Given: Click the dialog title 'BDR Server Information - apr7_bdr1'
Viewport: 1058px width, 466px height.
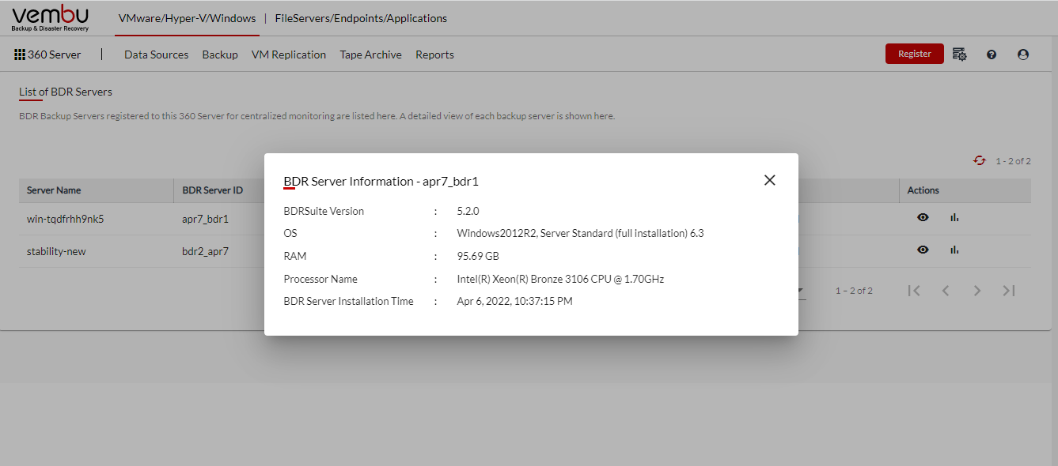Looking at the screenshot, I should (381, 182).
